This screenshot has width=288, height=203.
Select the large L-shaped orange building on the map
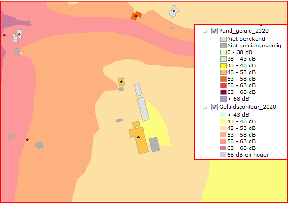pos(139,138)
